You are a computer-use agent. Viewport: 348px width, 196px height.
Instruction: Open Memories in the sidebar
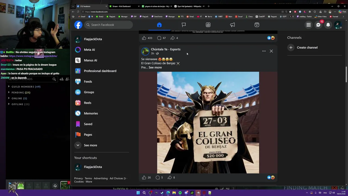[102, 113]
